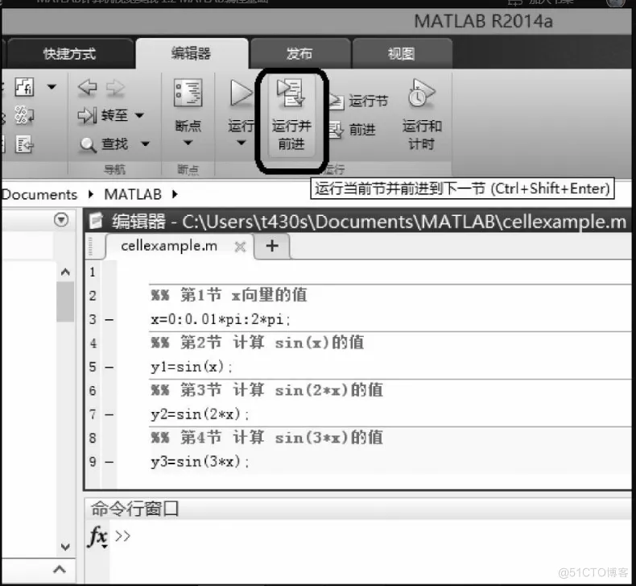Click the 前进 advance button

352,130
